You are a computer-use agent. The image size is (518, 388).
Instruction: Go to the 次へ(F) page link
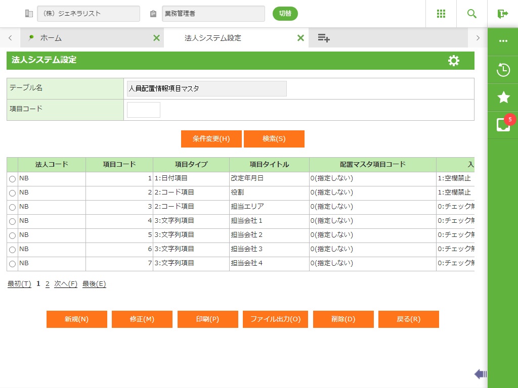click(x=65, y=284)
